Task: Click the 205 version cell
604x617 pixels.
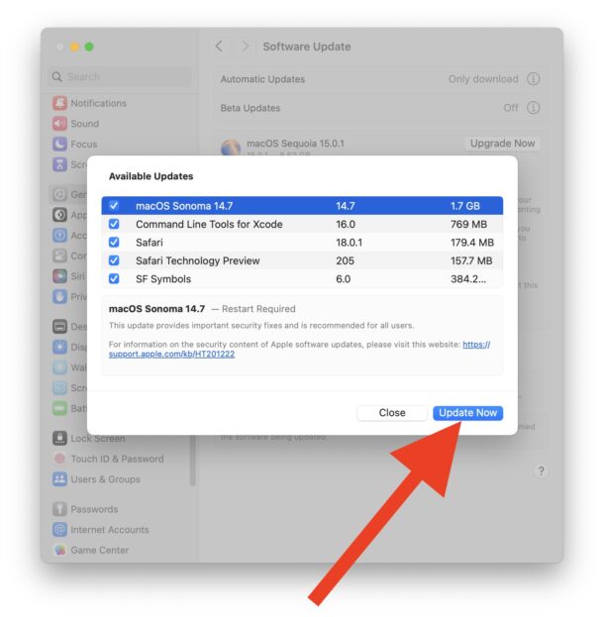Action: (x=346, y=260)
